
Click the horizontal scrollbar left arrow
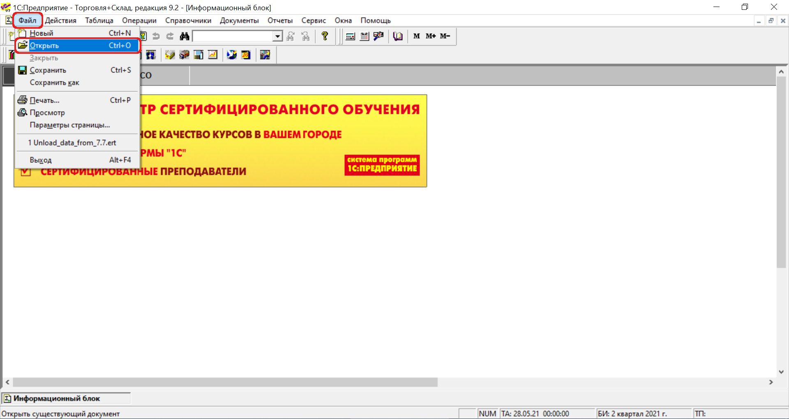pyautogui.click(x=7, y=382)
